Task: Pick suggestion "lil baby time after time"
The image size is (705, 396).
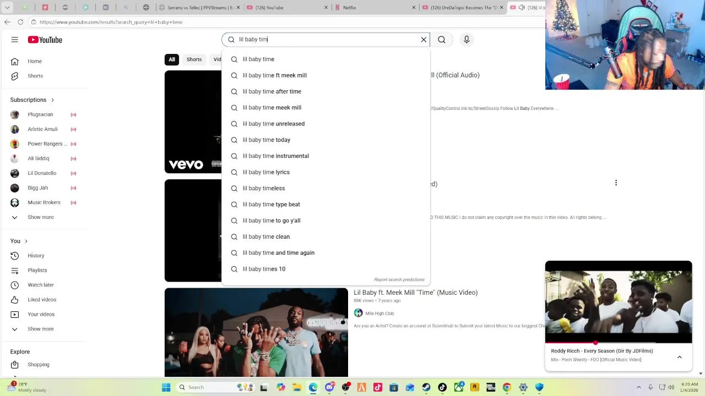Action: click(x=326, y=91)
